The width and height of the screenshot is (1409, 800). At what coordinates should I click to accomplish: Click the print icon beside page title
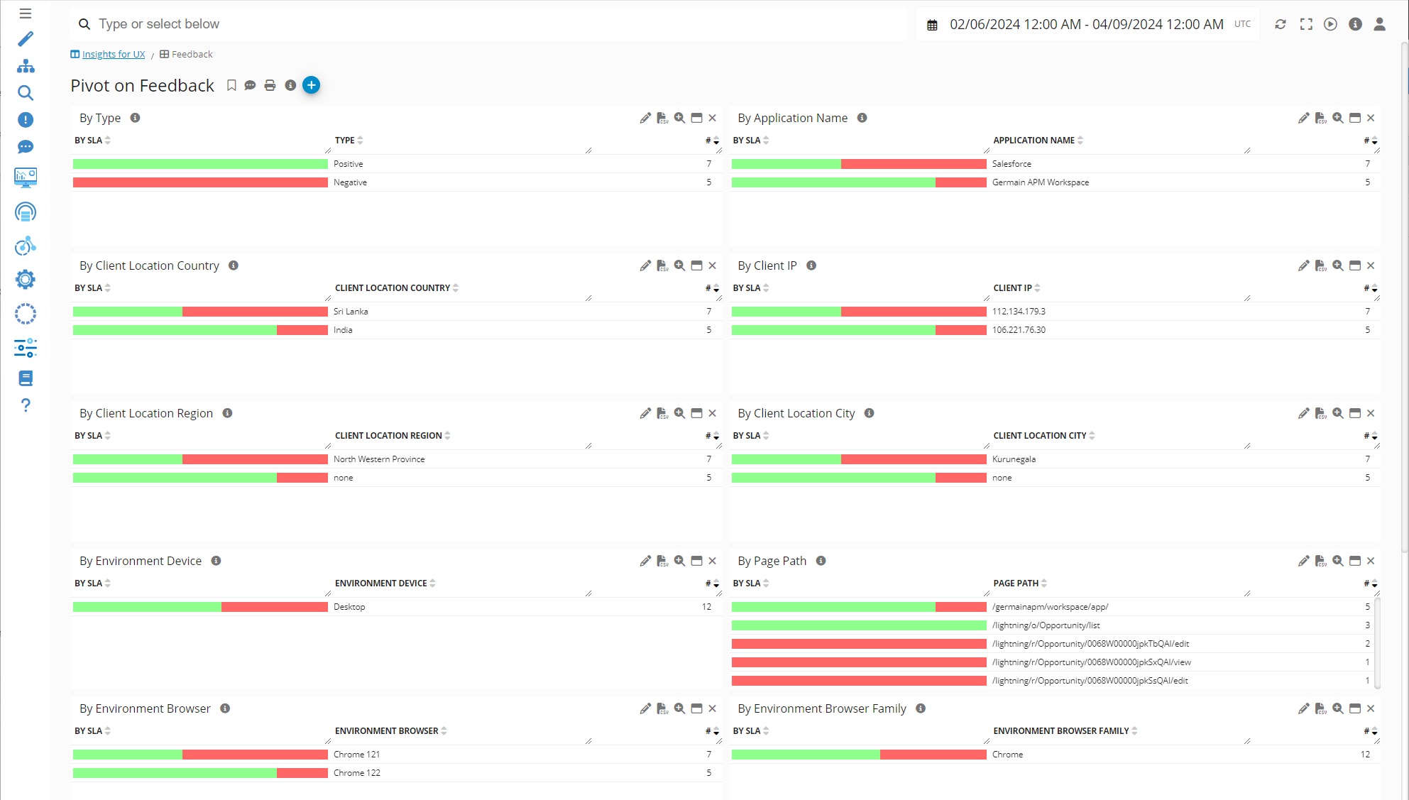point(270,85)
